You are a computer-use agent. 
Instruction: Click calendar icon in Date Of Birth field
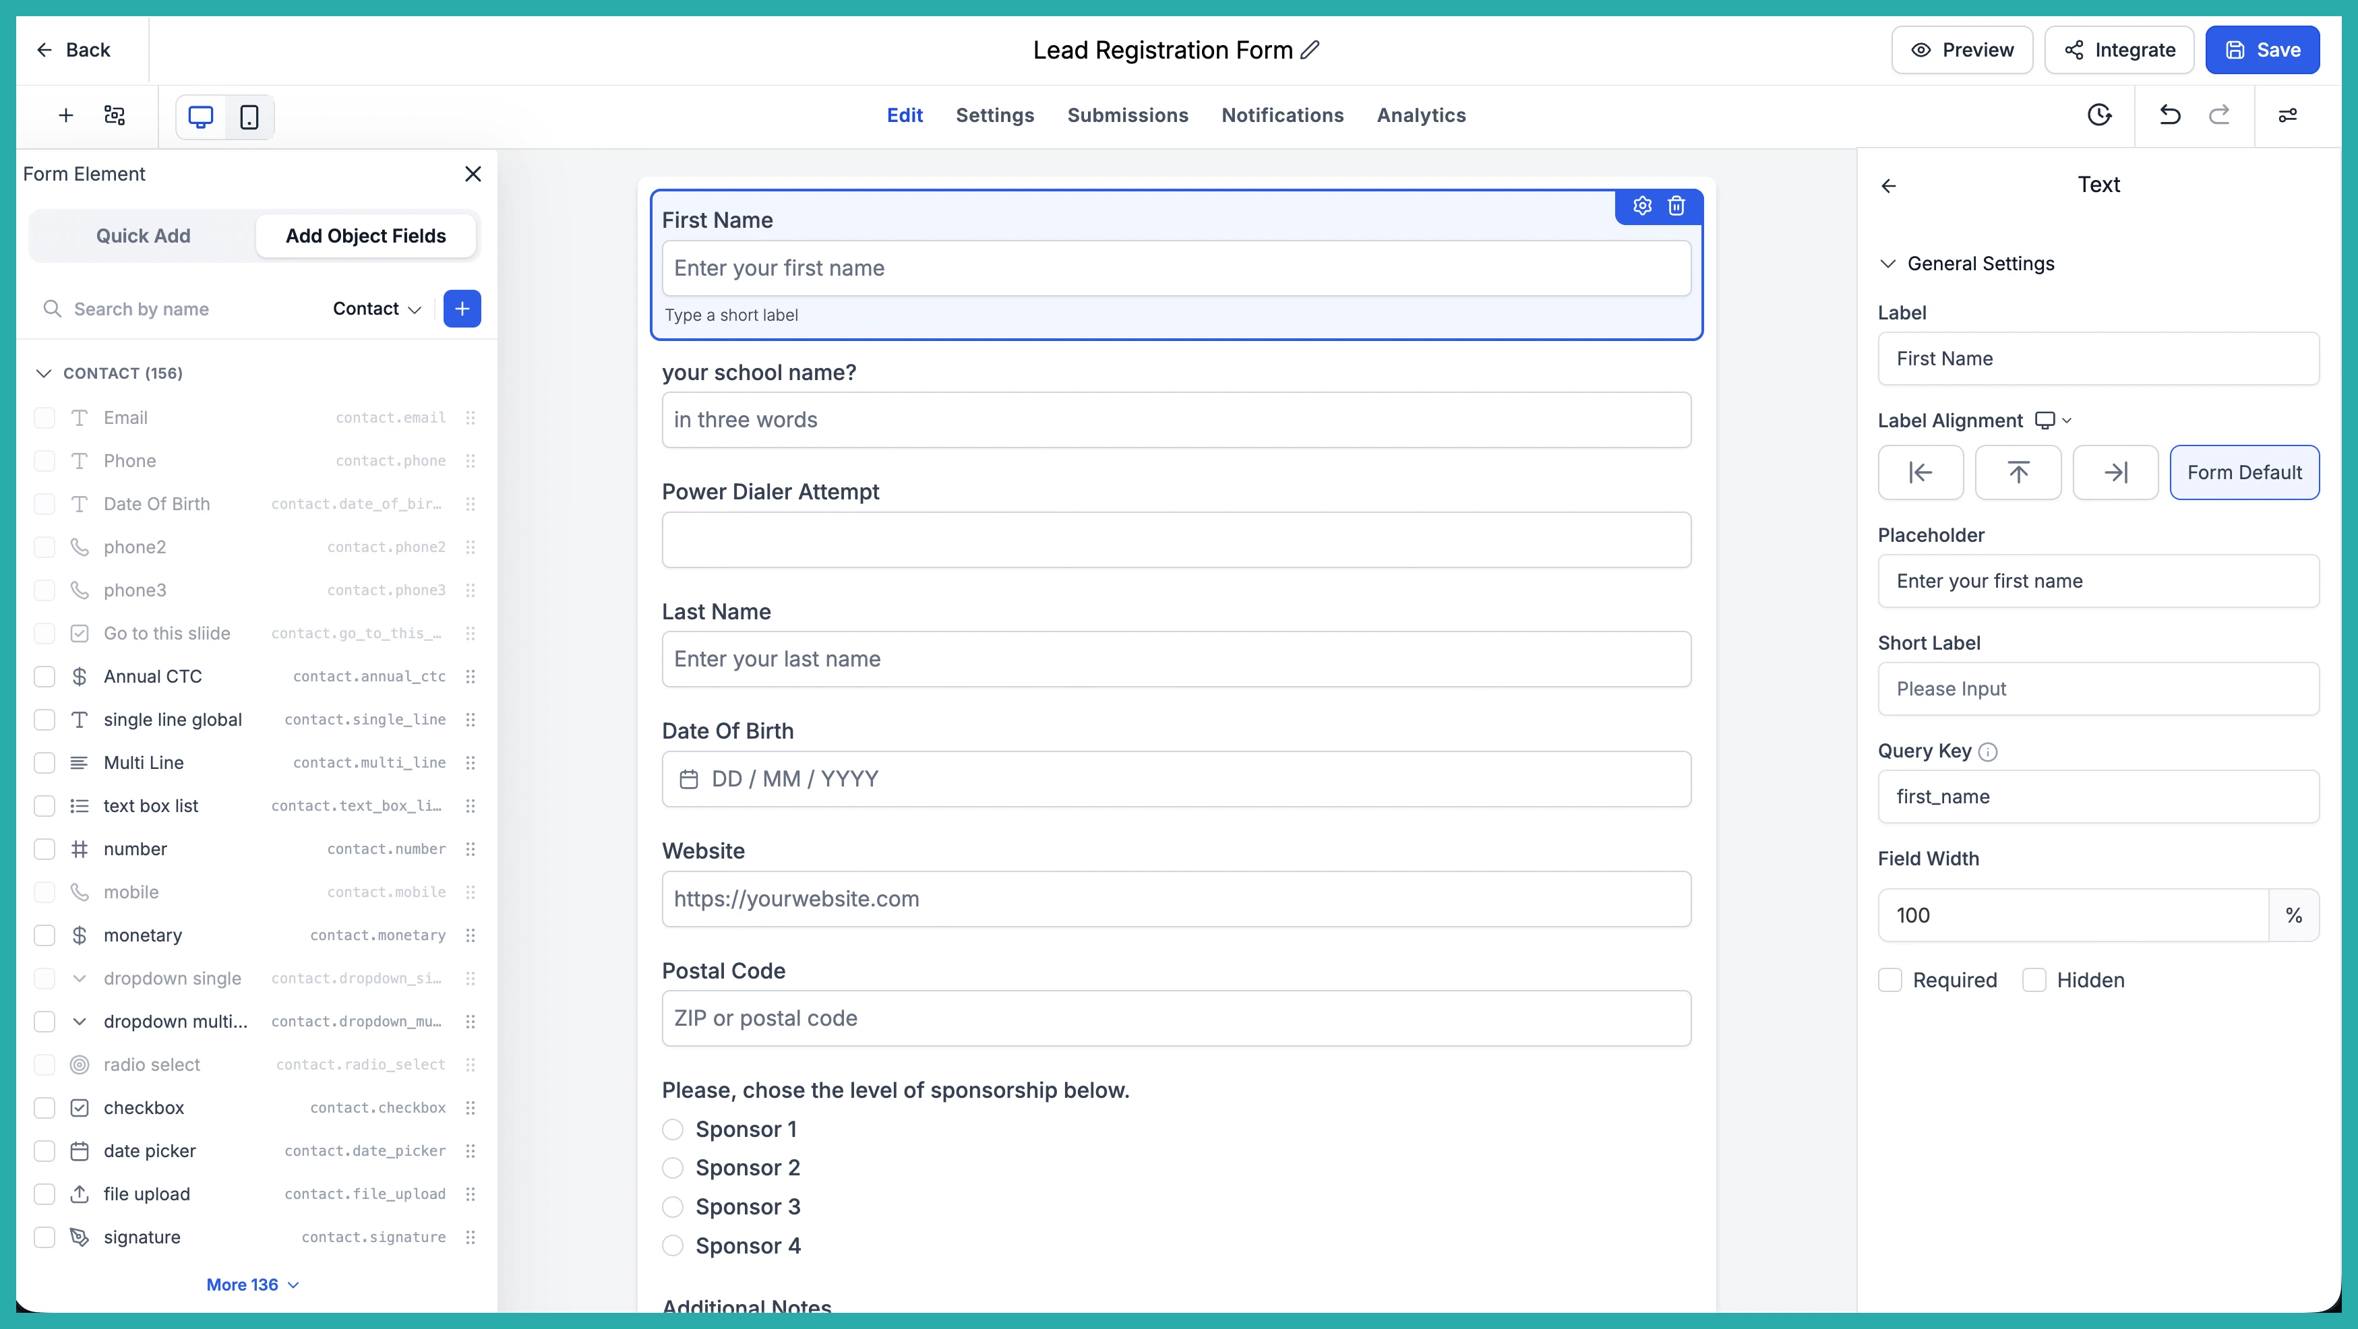coord(688,779)
